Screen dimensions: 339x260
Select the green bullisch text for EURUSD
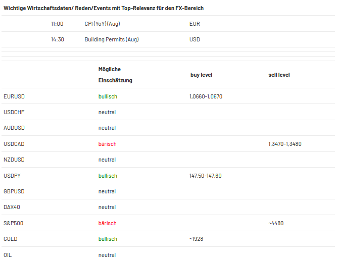click(x=108, y=96)
